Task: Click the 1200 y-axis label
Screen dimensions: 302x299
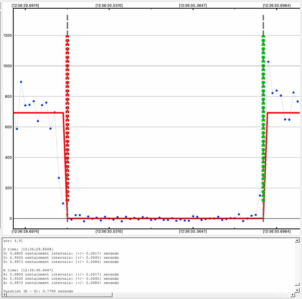Action: pos(8,36)
